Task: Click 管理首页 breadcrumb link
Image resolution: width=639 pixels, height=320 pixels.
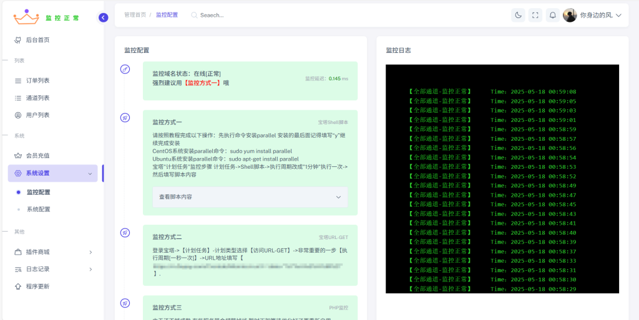Action: (x=135, y=15)
